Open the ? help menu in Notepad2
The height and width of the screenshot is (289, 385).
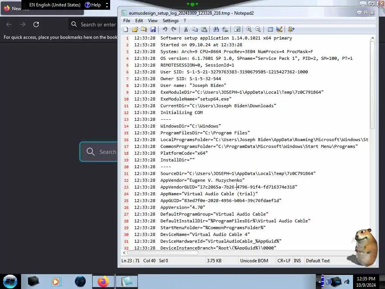tap(185, 21)
